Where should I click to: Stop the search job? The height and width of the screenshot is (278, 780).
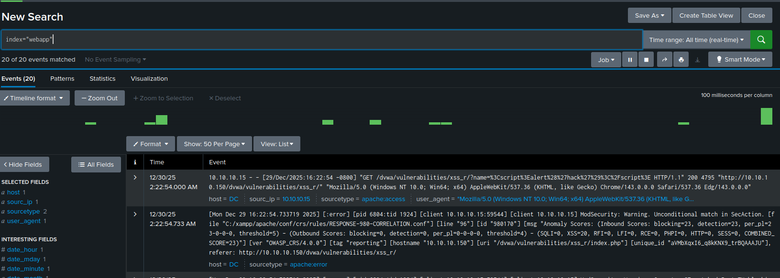point(646,60)
